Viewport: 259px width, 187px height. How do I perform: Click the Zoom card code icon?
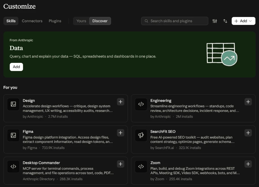[x=141, y=166]
